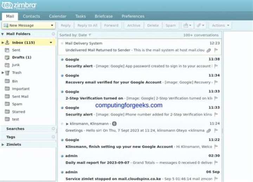Expand the klinsmann conversation thread
Viewport: 253px width, 182px height.
[67, 124]
